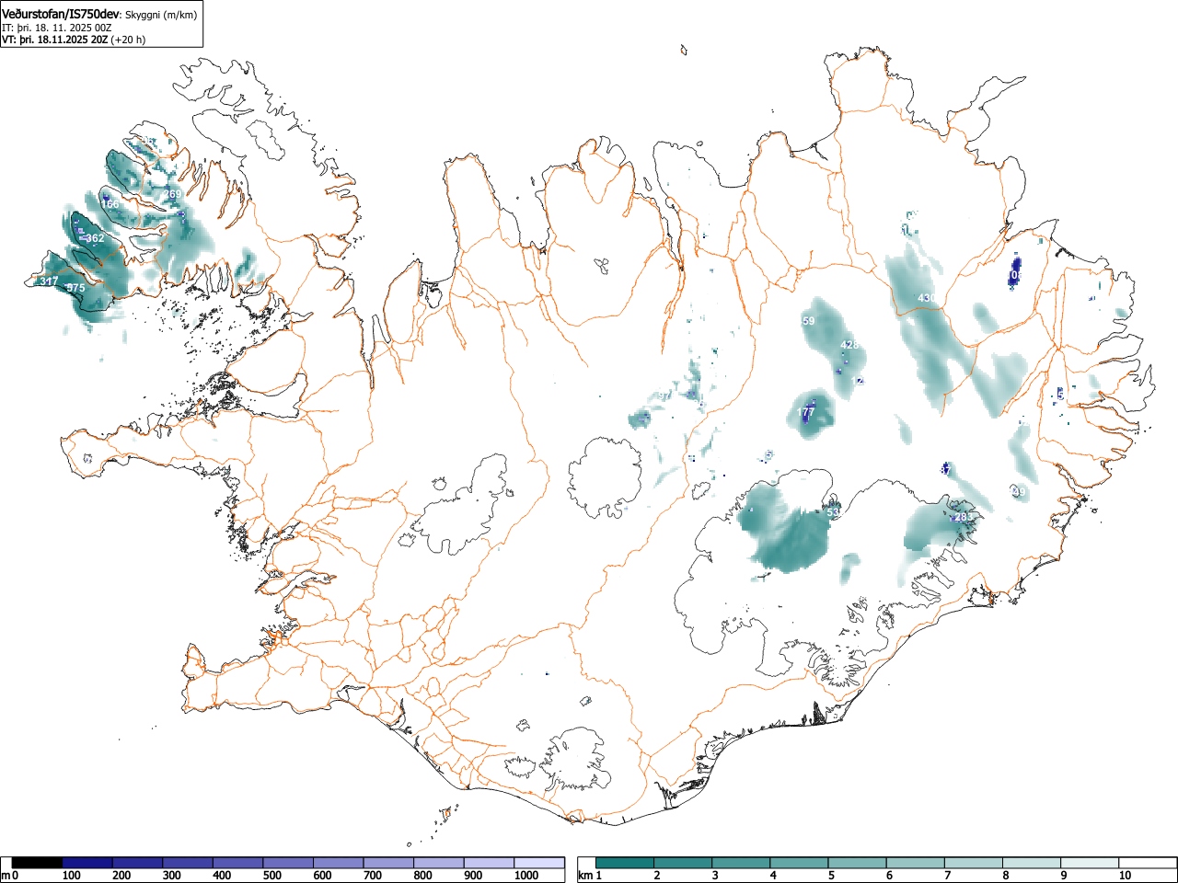This screenshot has height=883, width=1178.
Task: Click the Skyggni (m/km) label
Action: pos(160,15)
